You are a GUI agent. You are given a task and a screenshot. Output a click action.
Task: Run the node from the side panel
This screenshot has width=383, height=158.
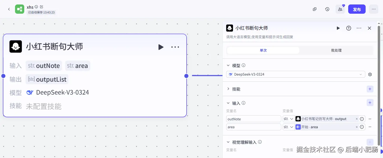pyautogui.click(x=338, y=28)
